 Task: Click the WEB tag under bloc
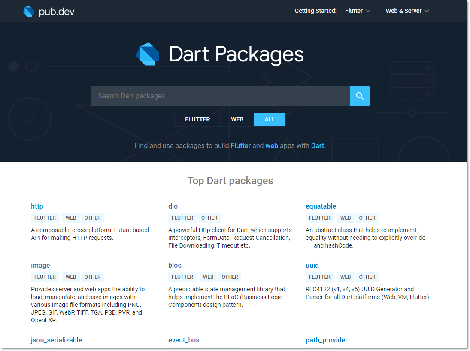(208, 277)
